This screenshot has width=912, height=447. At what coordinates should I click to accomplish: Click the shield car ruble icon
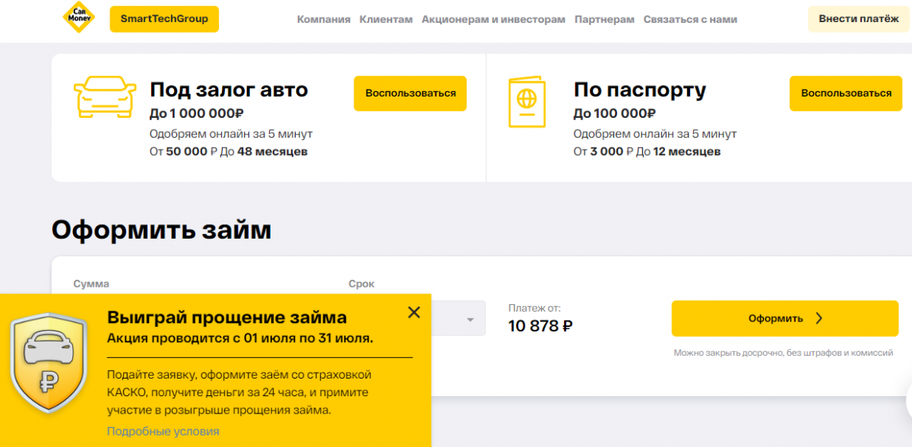tap(48, 364)
